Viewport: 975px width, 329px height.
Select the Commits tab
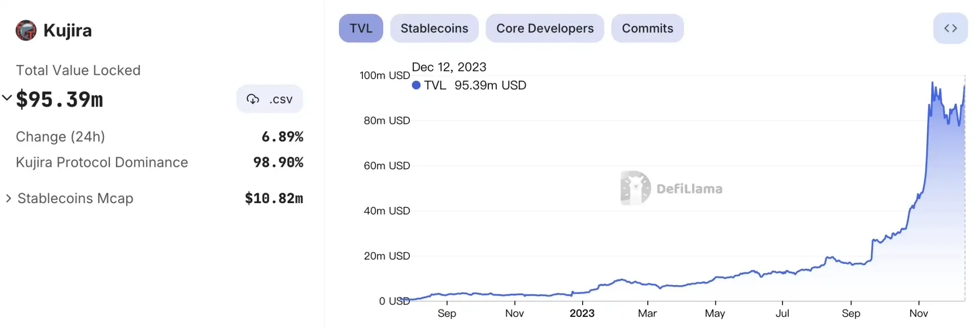[647, 28]
